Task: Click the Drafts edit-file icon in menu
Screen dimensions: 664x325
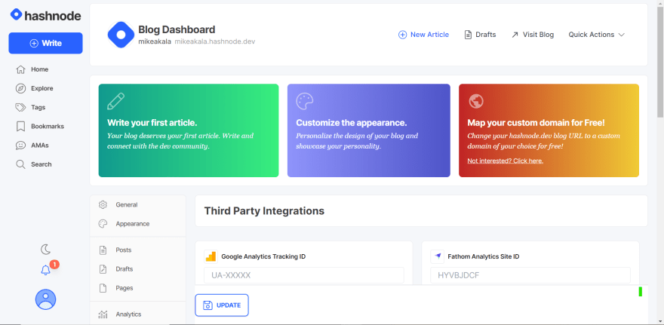Action: pos(103,269)
